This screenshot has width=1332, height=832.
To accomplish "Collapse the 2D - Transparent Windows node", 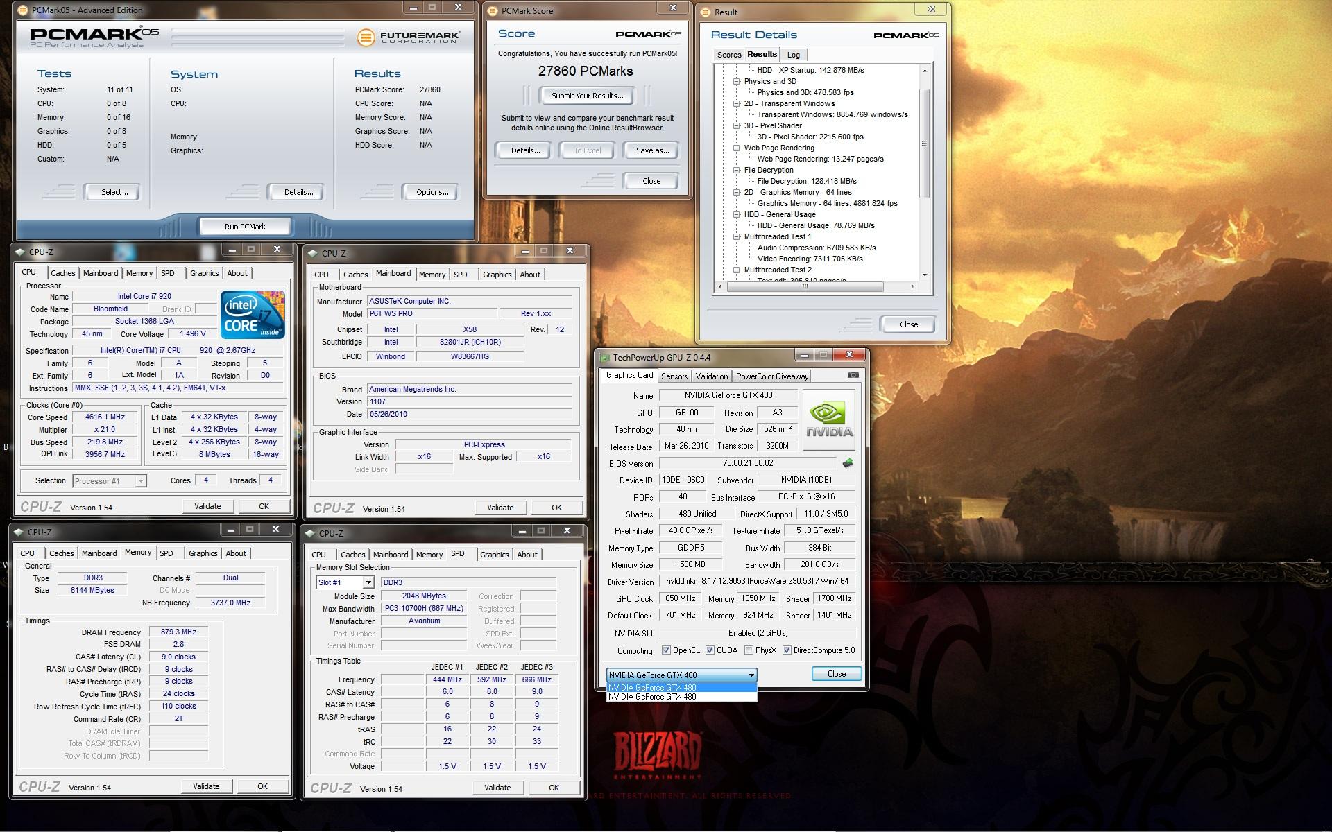I will 737,103.
